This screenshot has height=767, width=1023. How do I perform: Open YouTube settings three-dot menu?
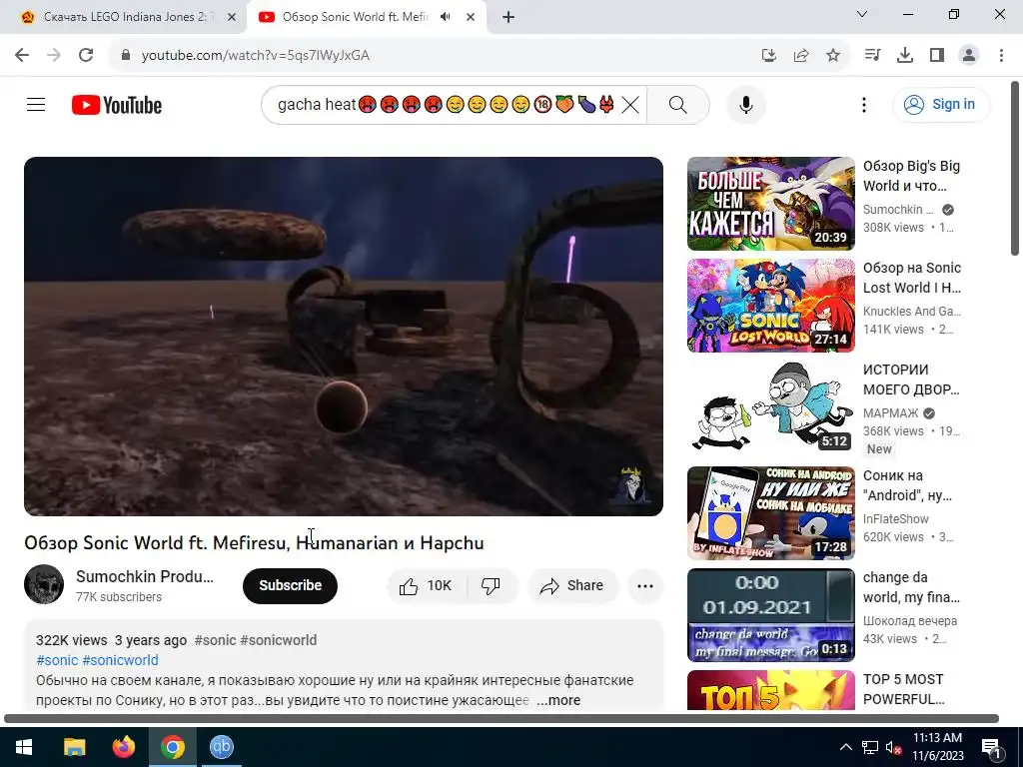pos(864,104)
